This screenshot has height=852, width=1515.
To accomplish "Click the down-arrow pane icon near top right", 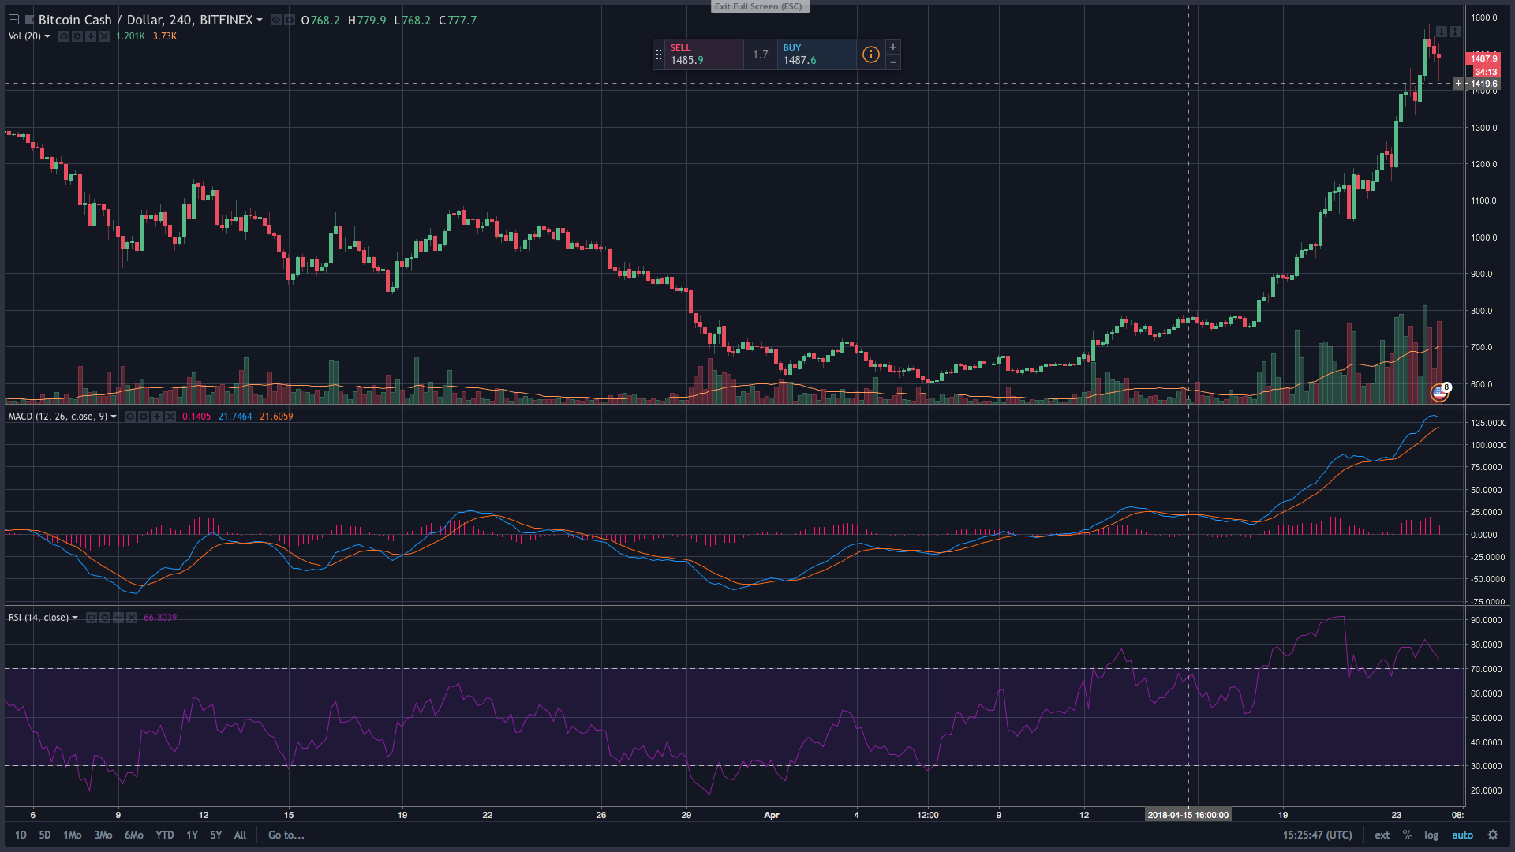I will [1442, 32].
